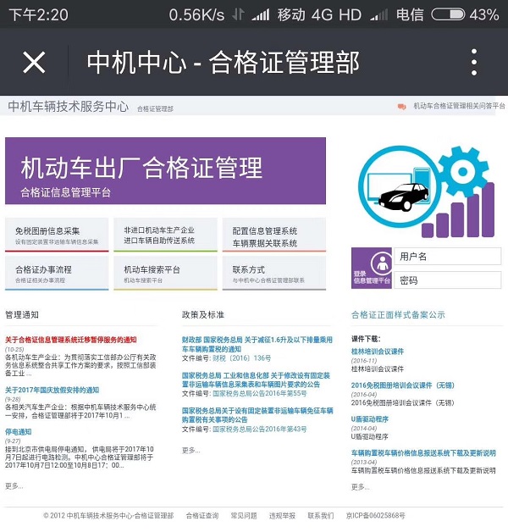Expand 更多 under 管理通知 list
This screenshot has width=508, height=532.
14,485
